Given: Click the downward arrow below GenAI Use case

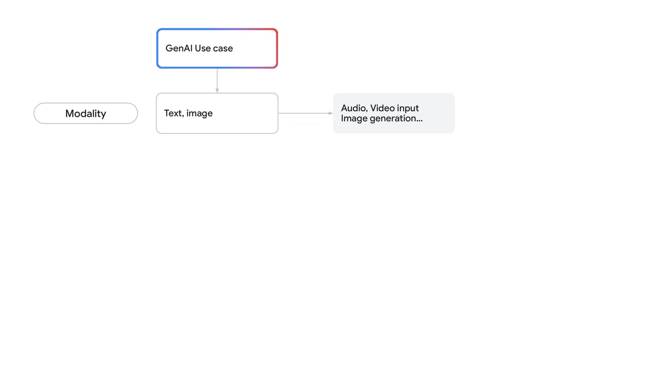Looking at the screenshot, I should [217, 79].
